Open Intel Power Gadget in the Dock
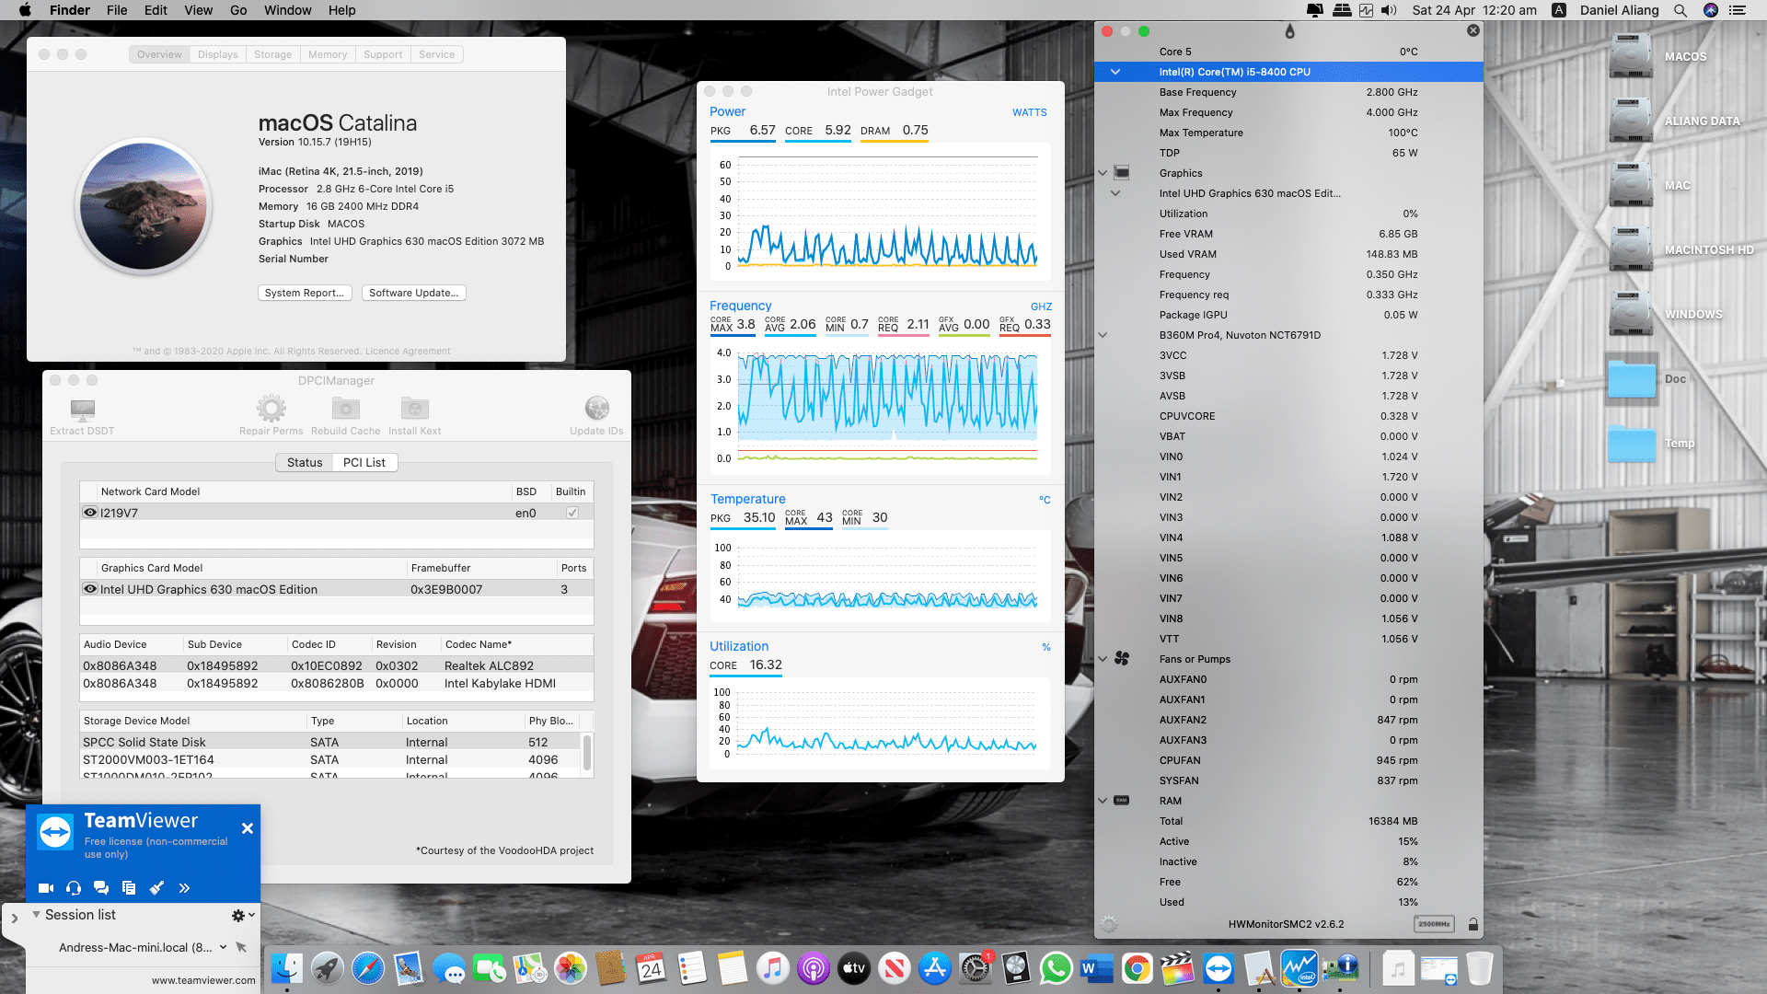This screenshot has height=994, width=1767. point(1299,969)
